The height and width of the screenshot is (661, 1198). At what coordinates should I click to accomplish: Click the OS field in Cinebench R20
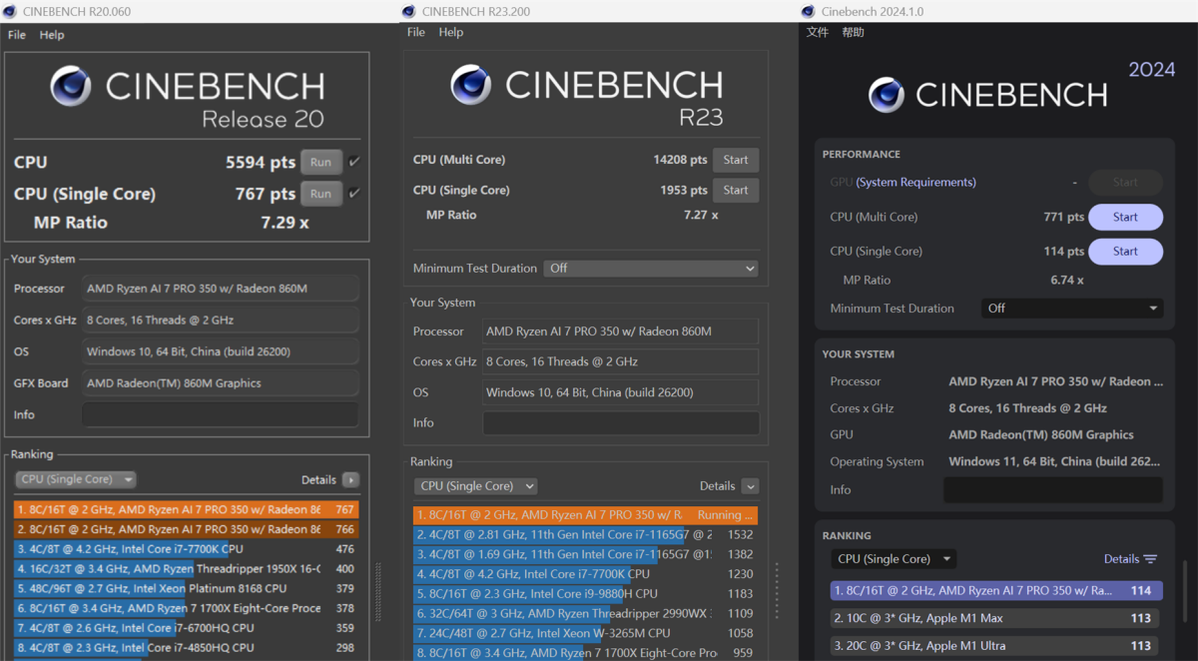tap(220, 351)
